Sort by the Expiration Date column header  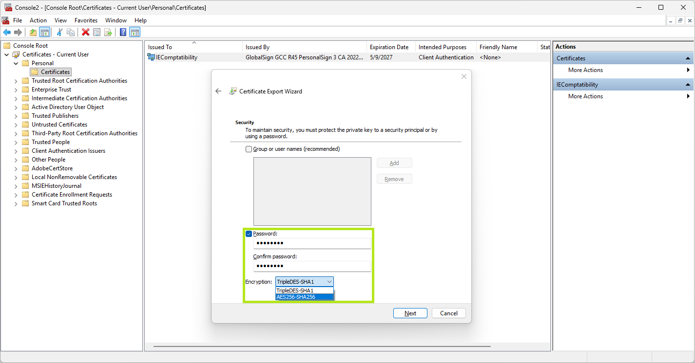(391, 47)
